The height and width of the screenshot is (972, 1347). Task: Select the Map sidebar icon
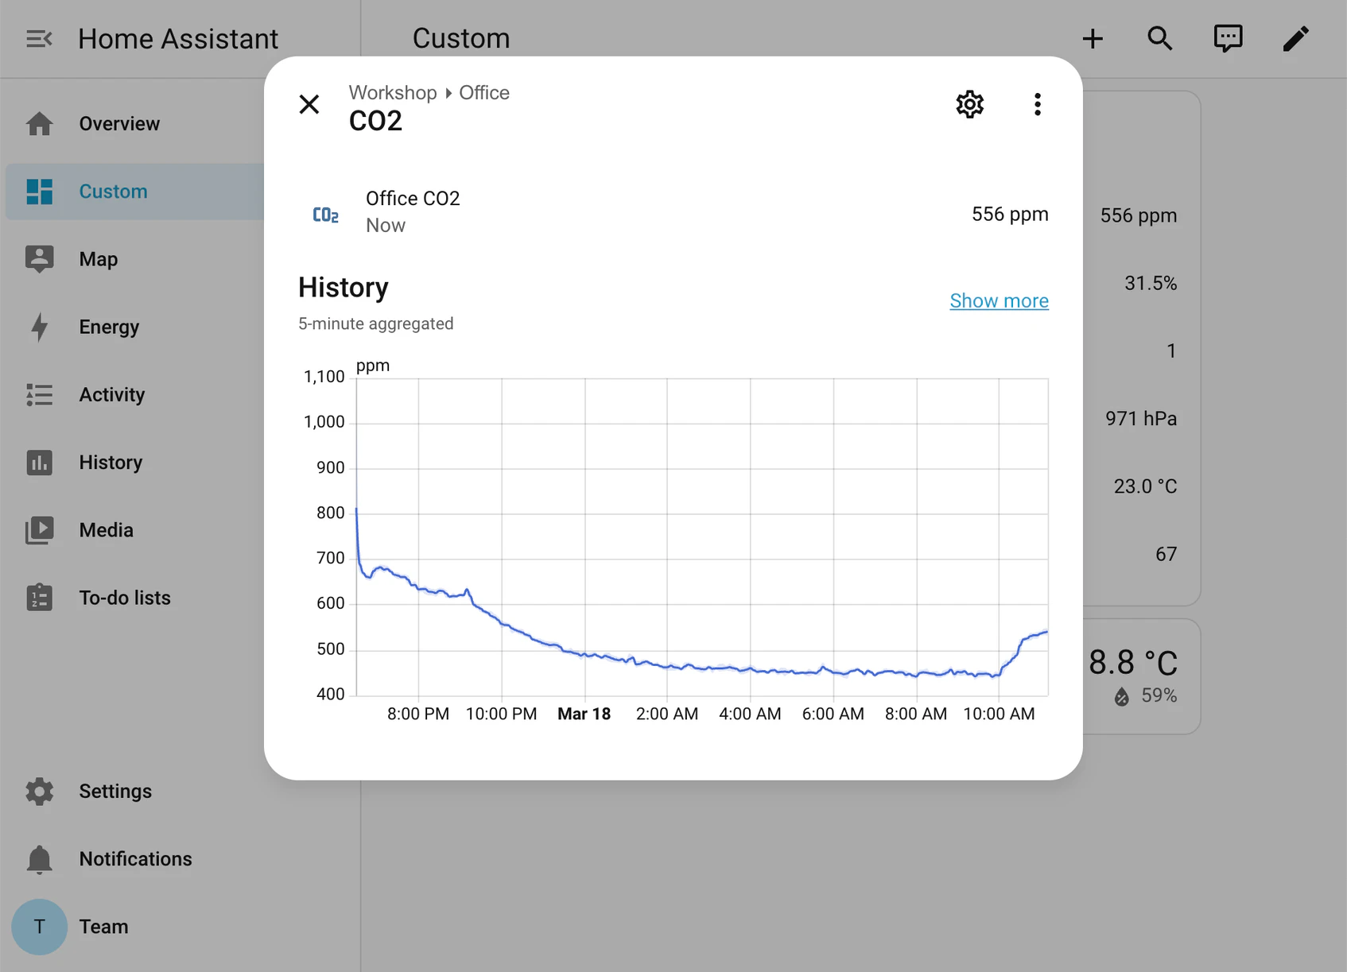coord(39,258)
